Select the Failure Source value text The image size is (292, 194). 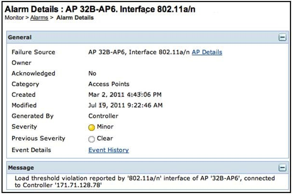point(139,52)
